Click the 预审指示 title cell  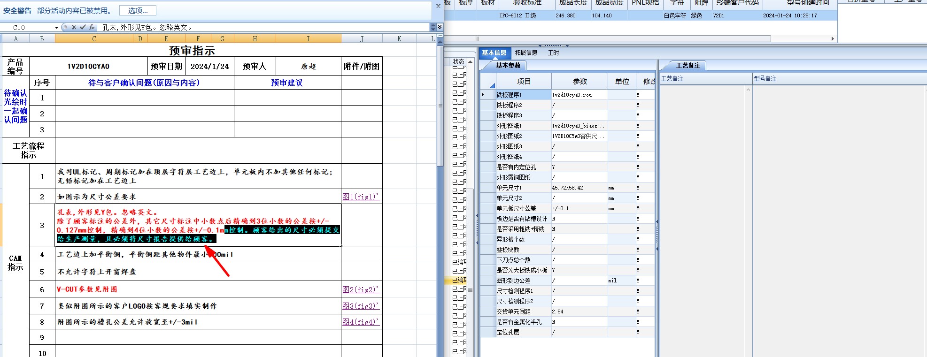coord(192,50)
